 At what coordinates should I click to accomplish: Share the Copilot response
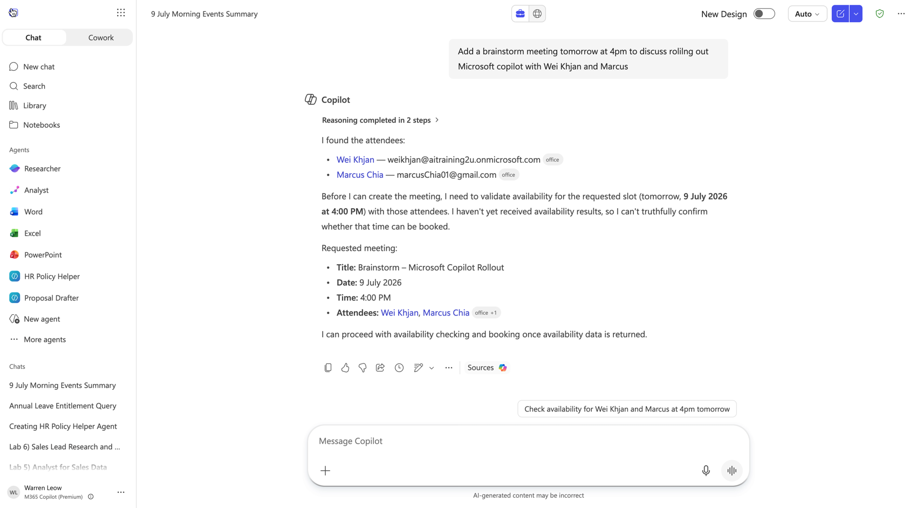pos(380,368)
